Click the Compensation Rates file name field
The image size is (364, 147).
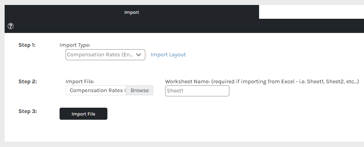pyautogui.click(x=96, y=90)
